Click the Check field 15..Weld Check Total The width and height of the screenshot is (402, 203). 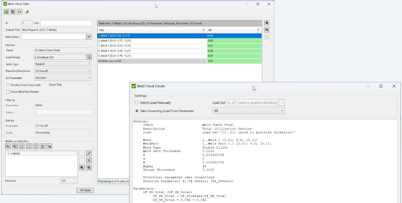point(63,50)
